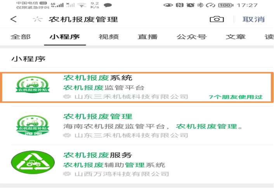Select the 小程序 tab
Viewport: 274px width, 188px height.
click(x=65, y=37)
